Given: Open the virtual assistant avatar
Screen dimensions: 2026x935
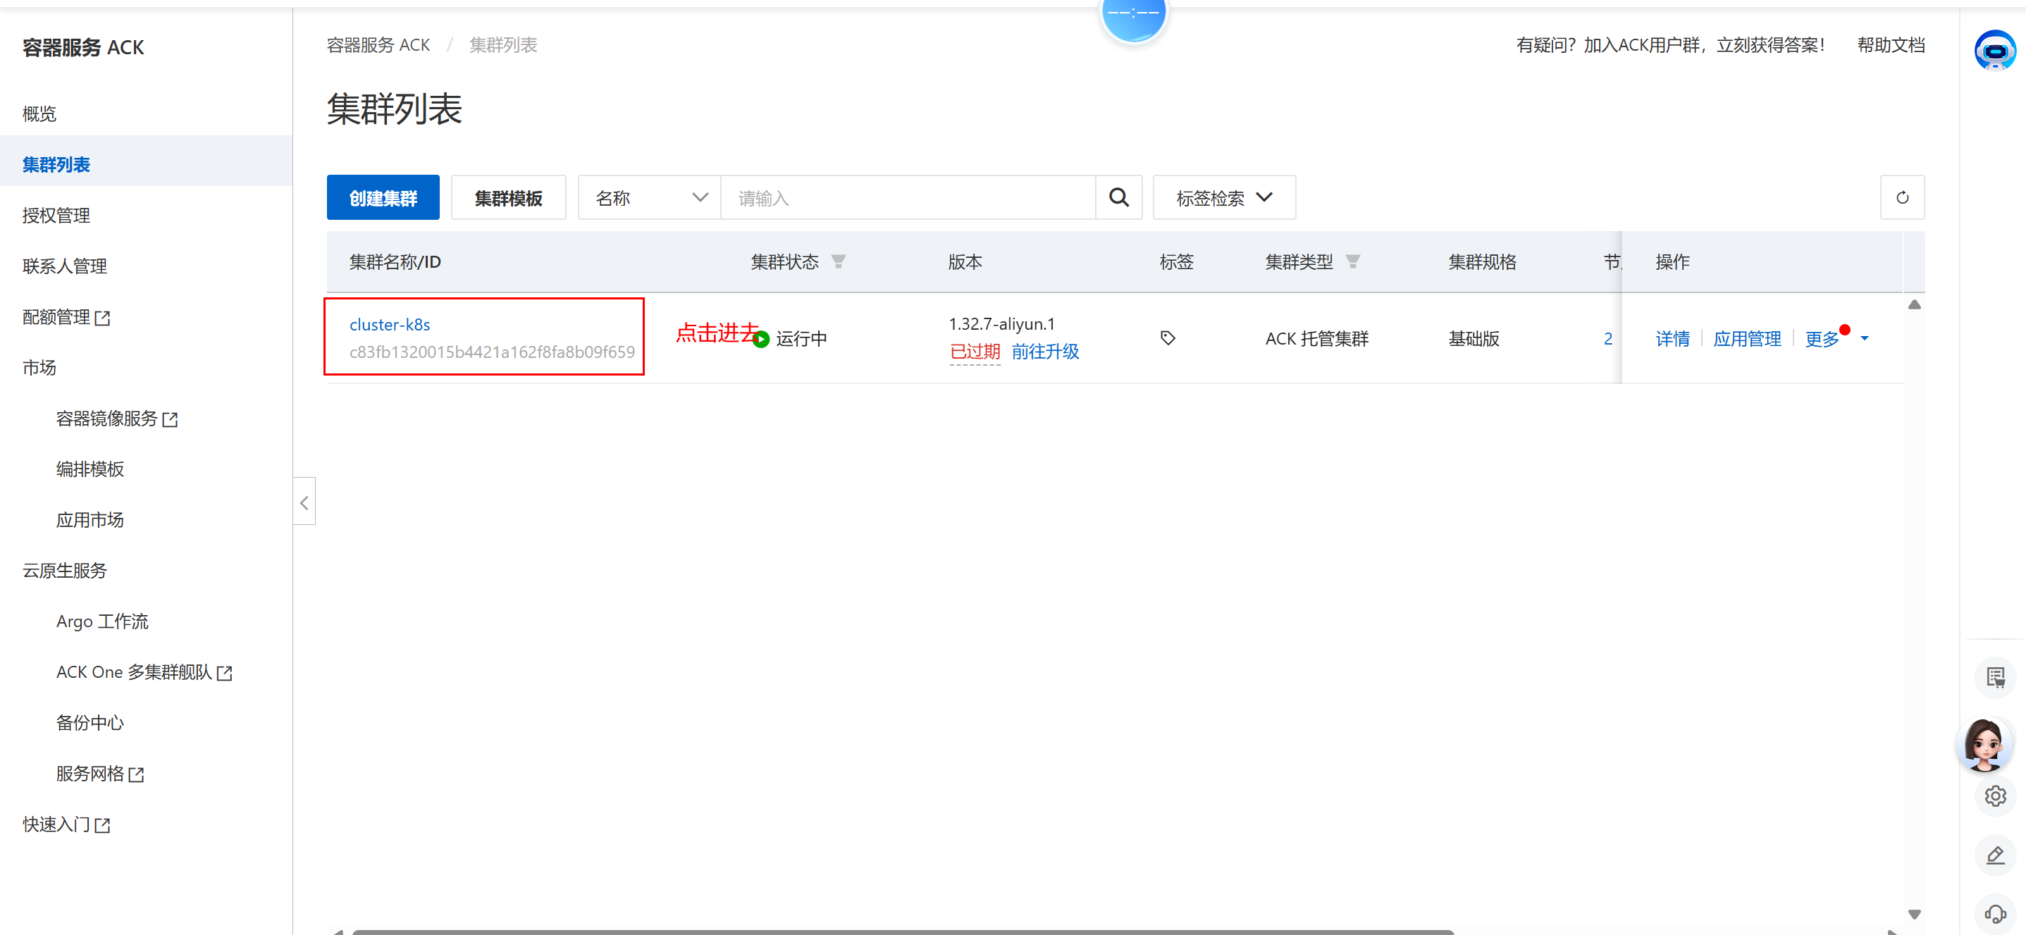Looking at the screenshot, I should point(1984,745).
